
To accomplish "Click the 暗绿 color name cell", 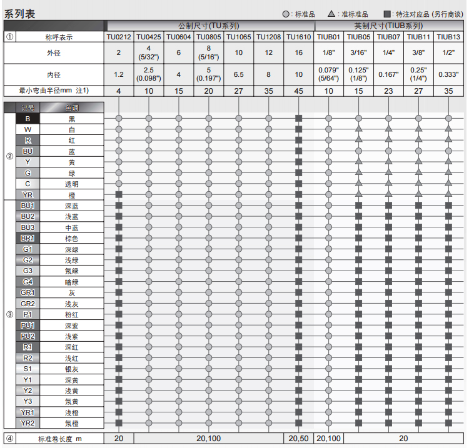I will [x=72, y=282].
